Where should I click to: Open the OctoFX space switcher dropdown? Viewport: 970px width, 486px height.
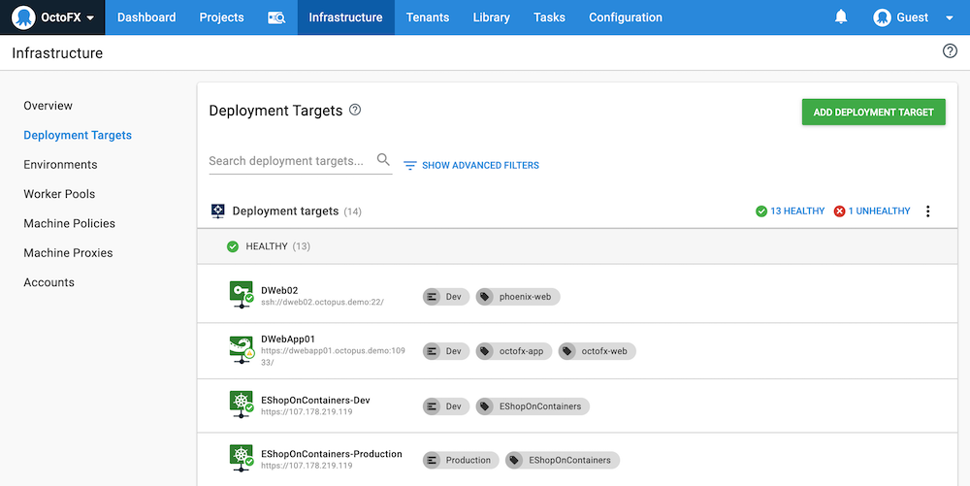point(52,17)
